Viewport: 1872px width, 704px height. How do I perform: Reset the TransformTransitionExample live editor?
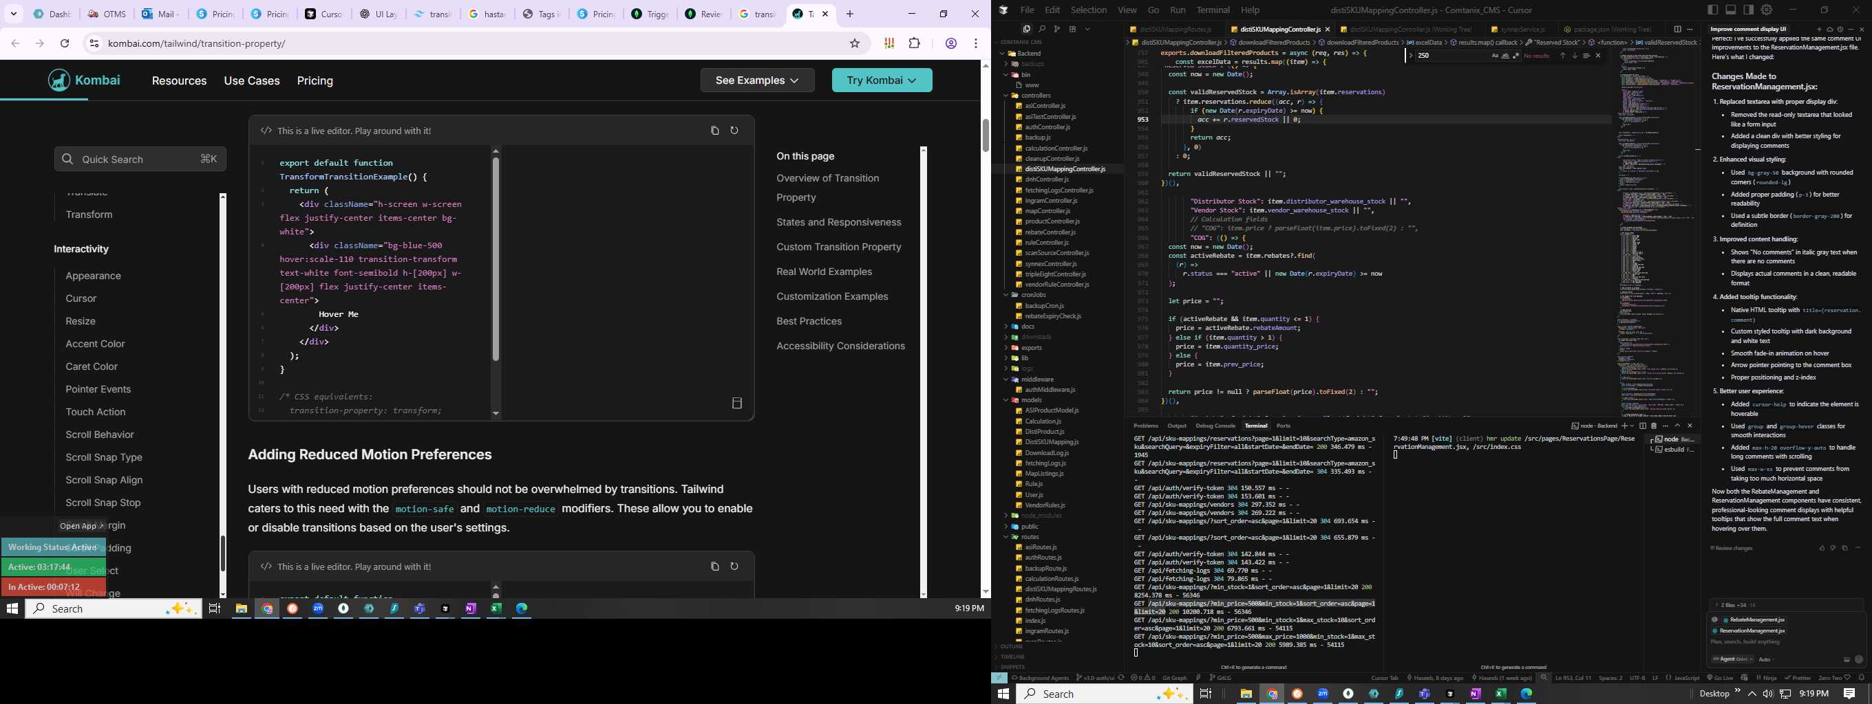[734, 131]
